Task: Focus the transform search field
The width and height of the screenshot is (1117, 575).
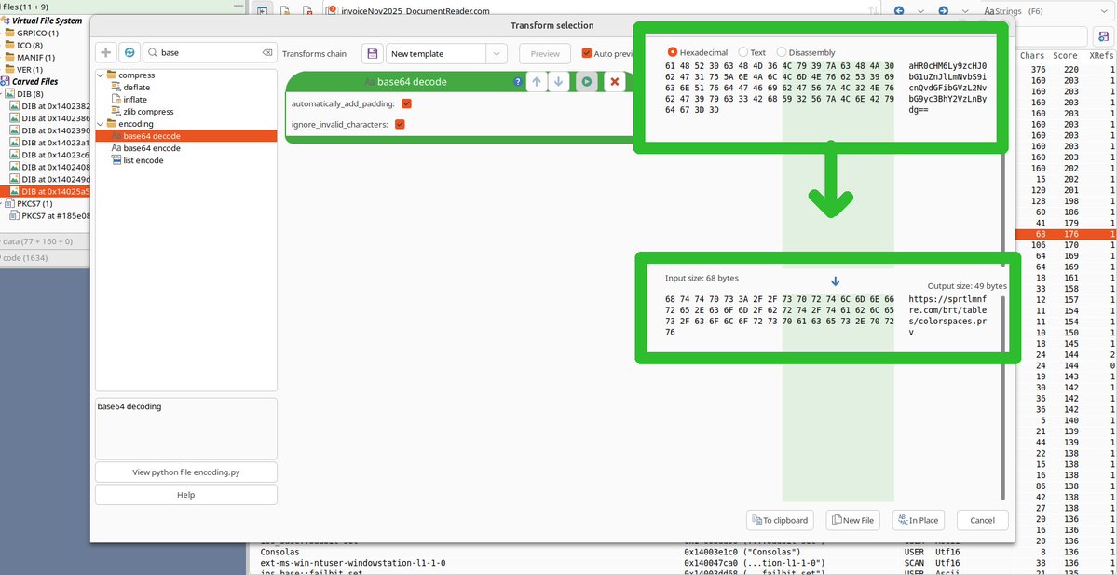Action: click(207, 52)
